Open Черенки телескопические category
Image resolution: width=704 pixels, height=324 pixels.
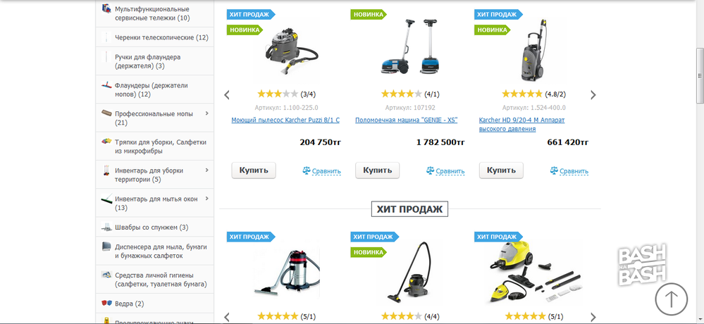coord(161,38)
